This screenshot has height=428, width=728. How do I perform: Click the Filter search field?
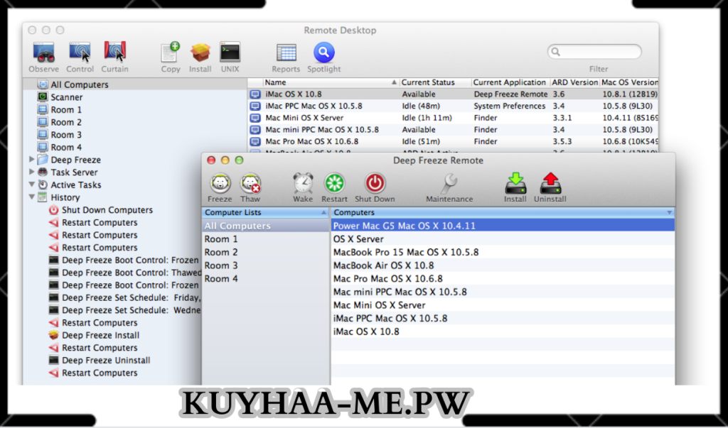(594, 52)
